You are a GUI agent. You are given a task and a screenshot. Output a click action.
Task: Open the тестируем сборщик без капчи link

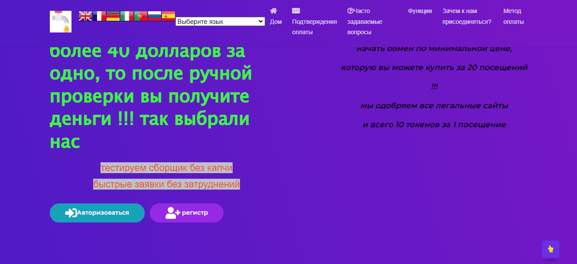click(x=166, y=167)
